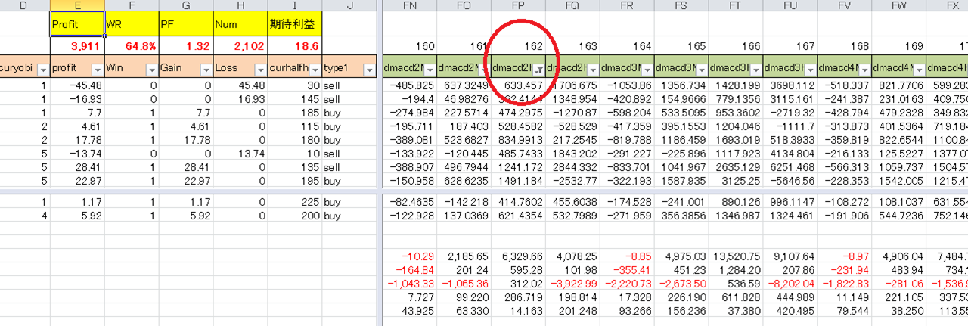Select the red total 3,911 cell
968x326 pixels.
pyautogui.click(x=77, y=45)
